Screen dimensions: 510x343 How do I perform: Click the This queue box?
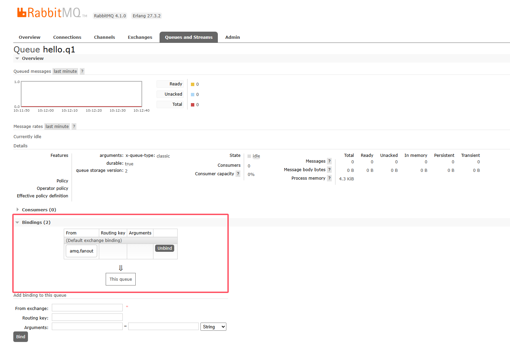(121, 279)
